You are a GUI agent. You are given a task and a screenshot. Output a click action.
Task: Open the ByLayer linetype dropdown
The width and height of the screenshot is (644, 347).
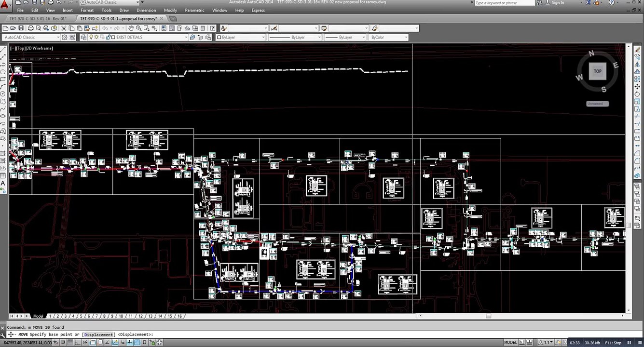(x=295, y=37)
